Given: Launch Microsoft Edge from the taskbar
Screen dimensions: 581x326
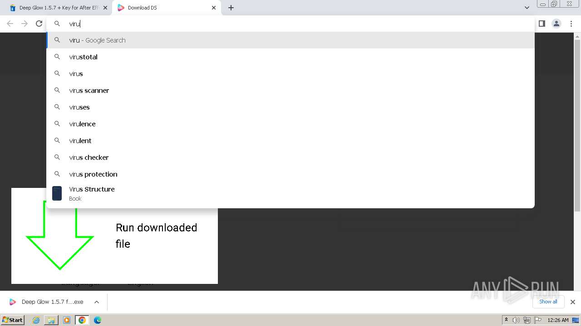Looking at the screenshot, I should pyautogui.click(x=98, y=320).
